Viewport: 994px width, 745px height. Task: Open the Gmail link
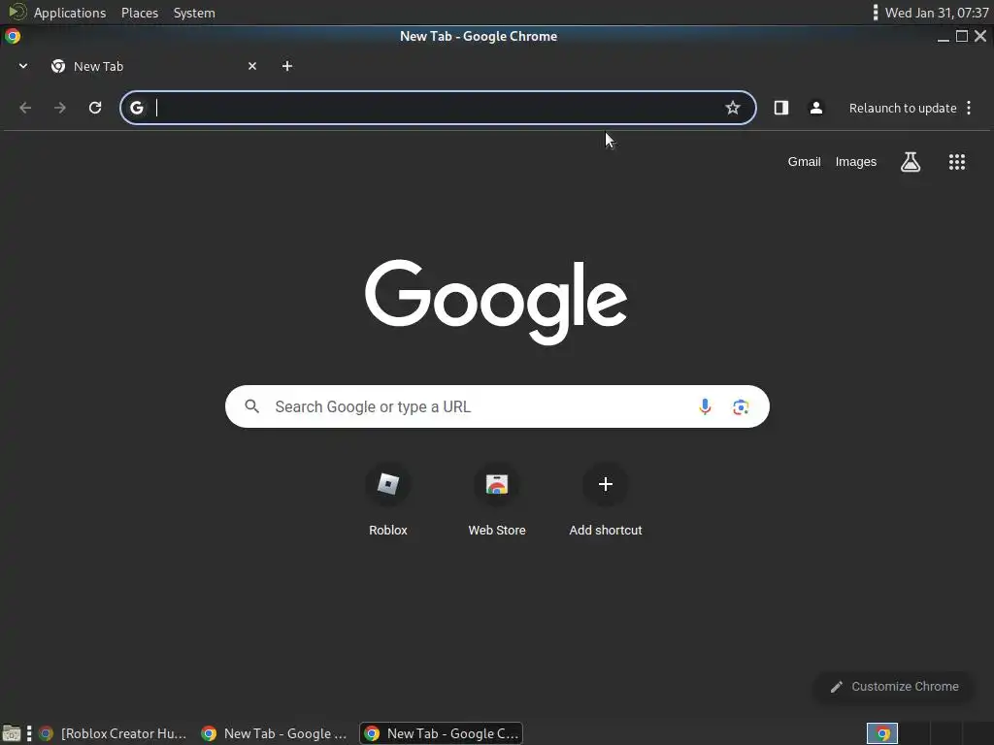pyautogui.click(x=804, y=162)
